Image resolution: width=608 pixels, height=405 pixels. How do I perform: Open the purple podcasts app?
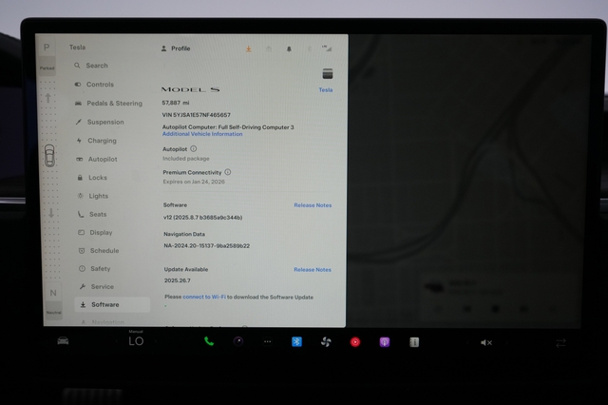coord(385,342)
